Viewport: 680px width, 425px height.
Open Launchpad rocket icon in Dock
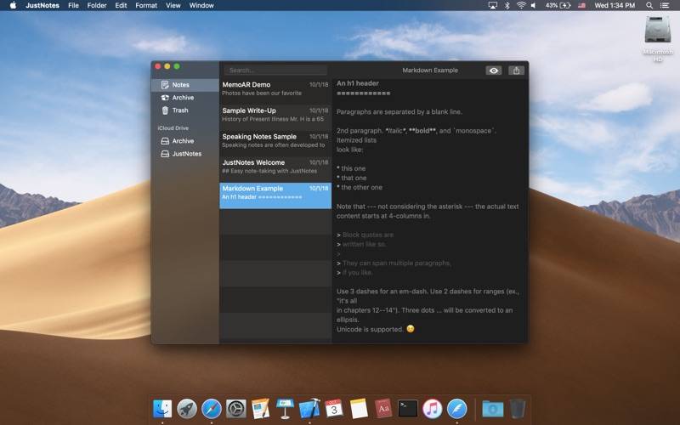coord(187,409)
